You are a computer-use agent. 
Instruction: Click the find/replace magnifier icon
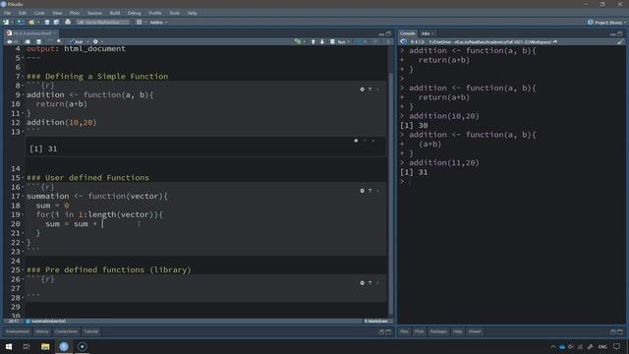click(59, 41)
